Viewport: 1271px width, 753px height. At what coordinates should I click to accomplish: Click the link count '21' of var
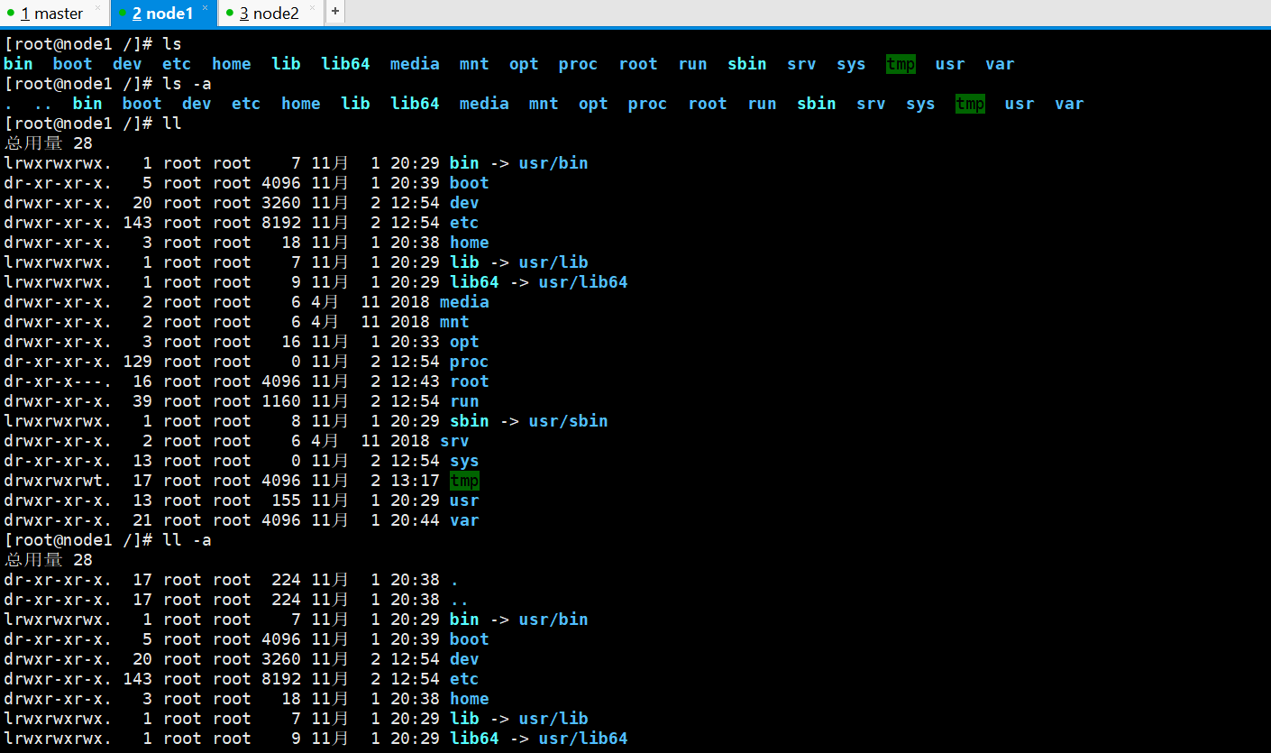coord(142,520)
